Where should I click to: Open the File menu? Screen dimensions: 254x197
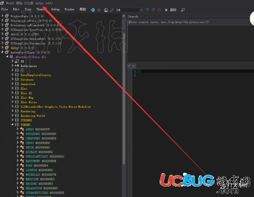pyautogui.click(x=4, y=10)
